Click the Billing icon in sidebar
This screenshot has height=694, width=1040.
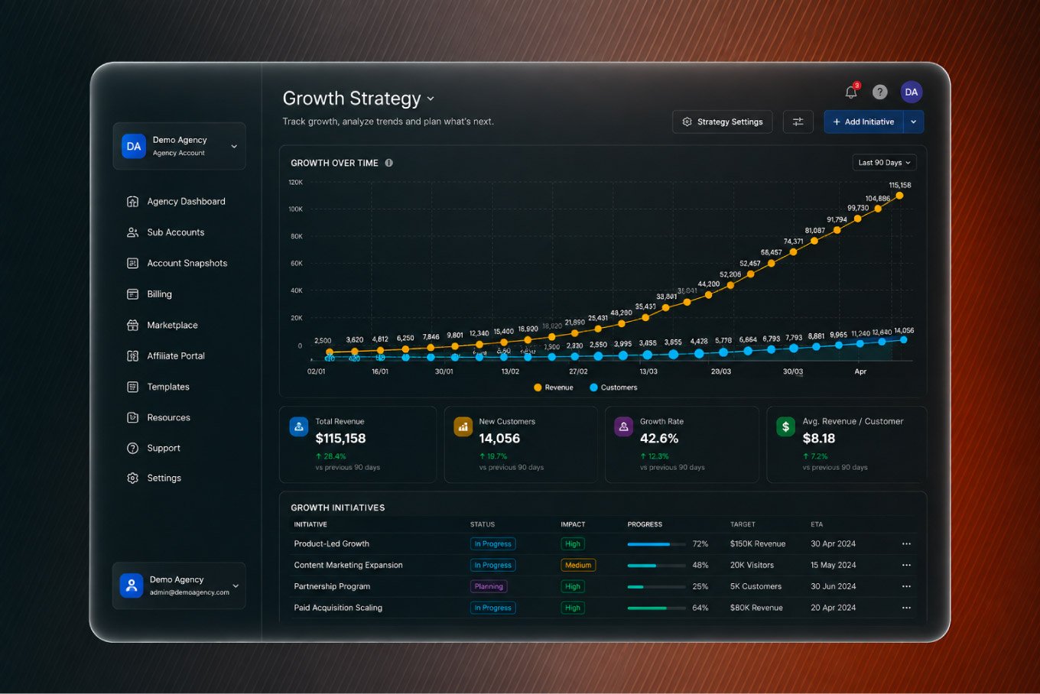(132, 294)
